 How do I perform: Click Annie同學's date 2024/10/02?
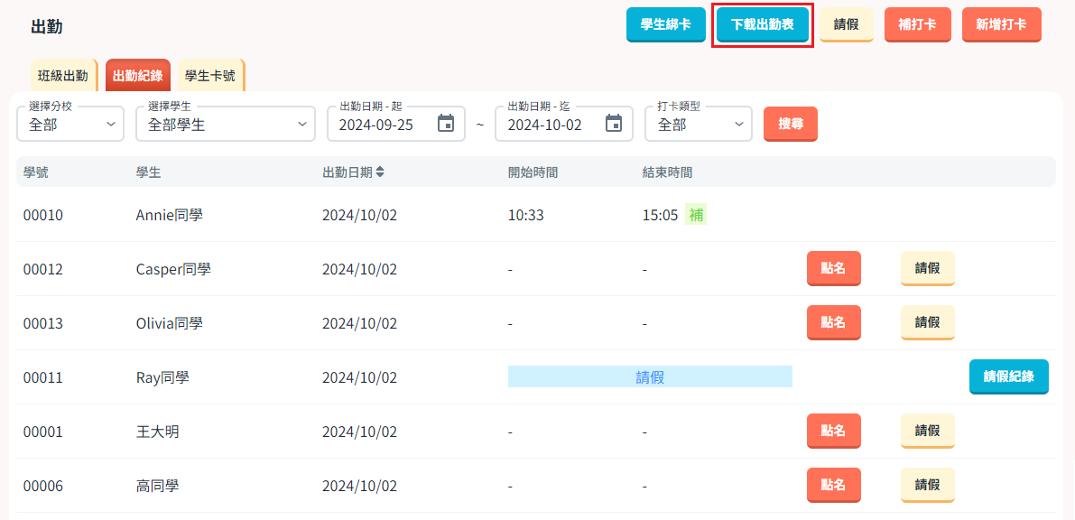360,216
